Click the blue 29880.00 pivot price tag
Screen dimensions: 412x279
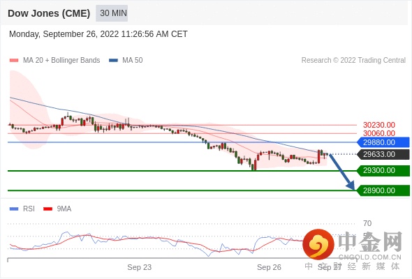pos(383,142)
